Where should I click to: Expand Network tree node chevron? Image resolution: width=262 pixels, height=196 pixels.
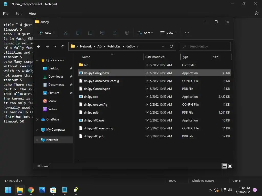click(37, 140)
